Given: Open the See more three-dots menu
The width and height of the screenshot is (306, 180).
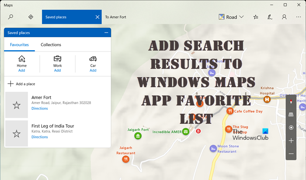Looking at the screenshot, I should (x=299, y=17).
